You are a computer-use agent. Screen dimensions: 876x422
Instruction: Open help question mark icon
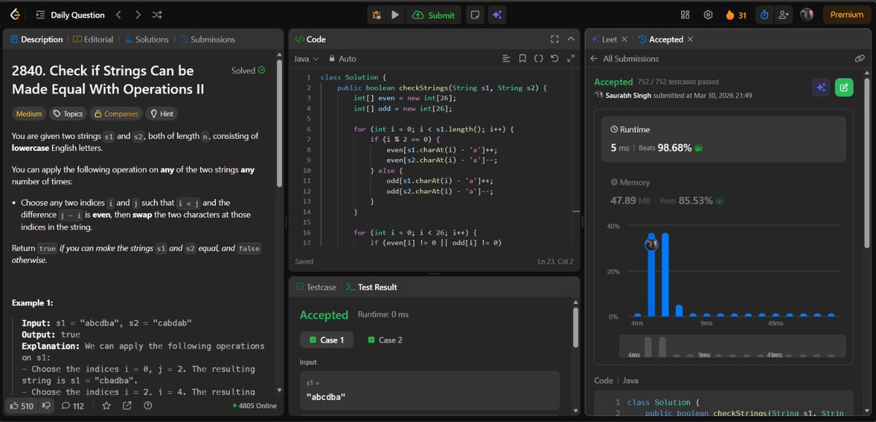click(148, 405)
